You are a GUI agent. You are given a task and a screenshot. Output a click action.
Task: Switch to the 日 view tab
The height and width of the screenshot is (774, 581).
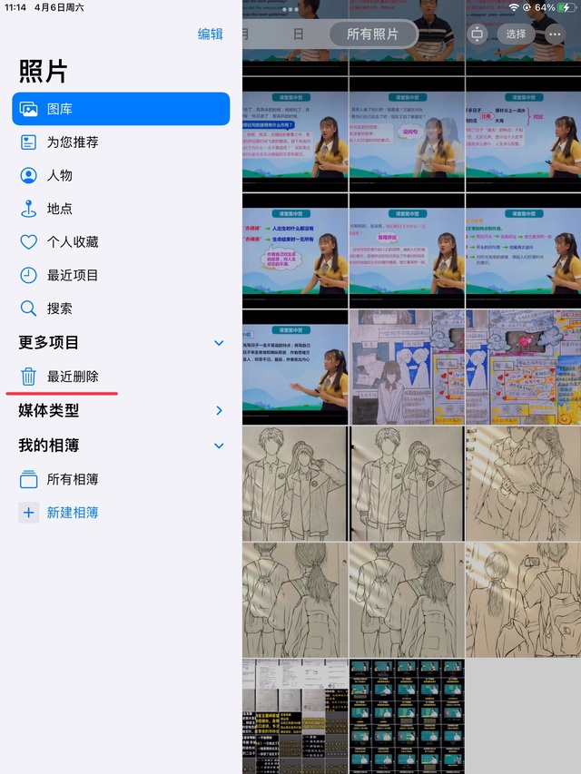point(298,34)
